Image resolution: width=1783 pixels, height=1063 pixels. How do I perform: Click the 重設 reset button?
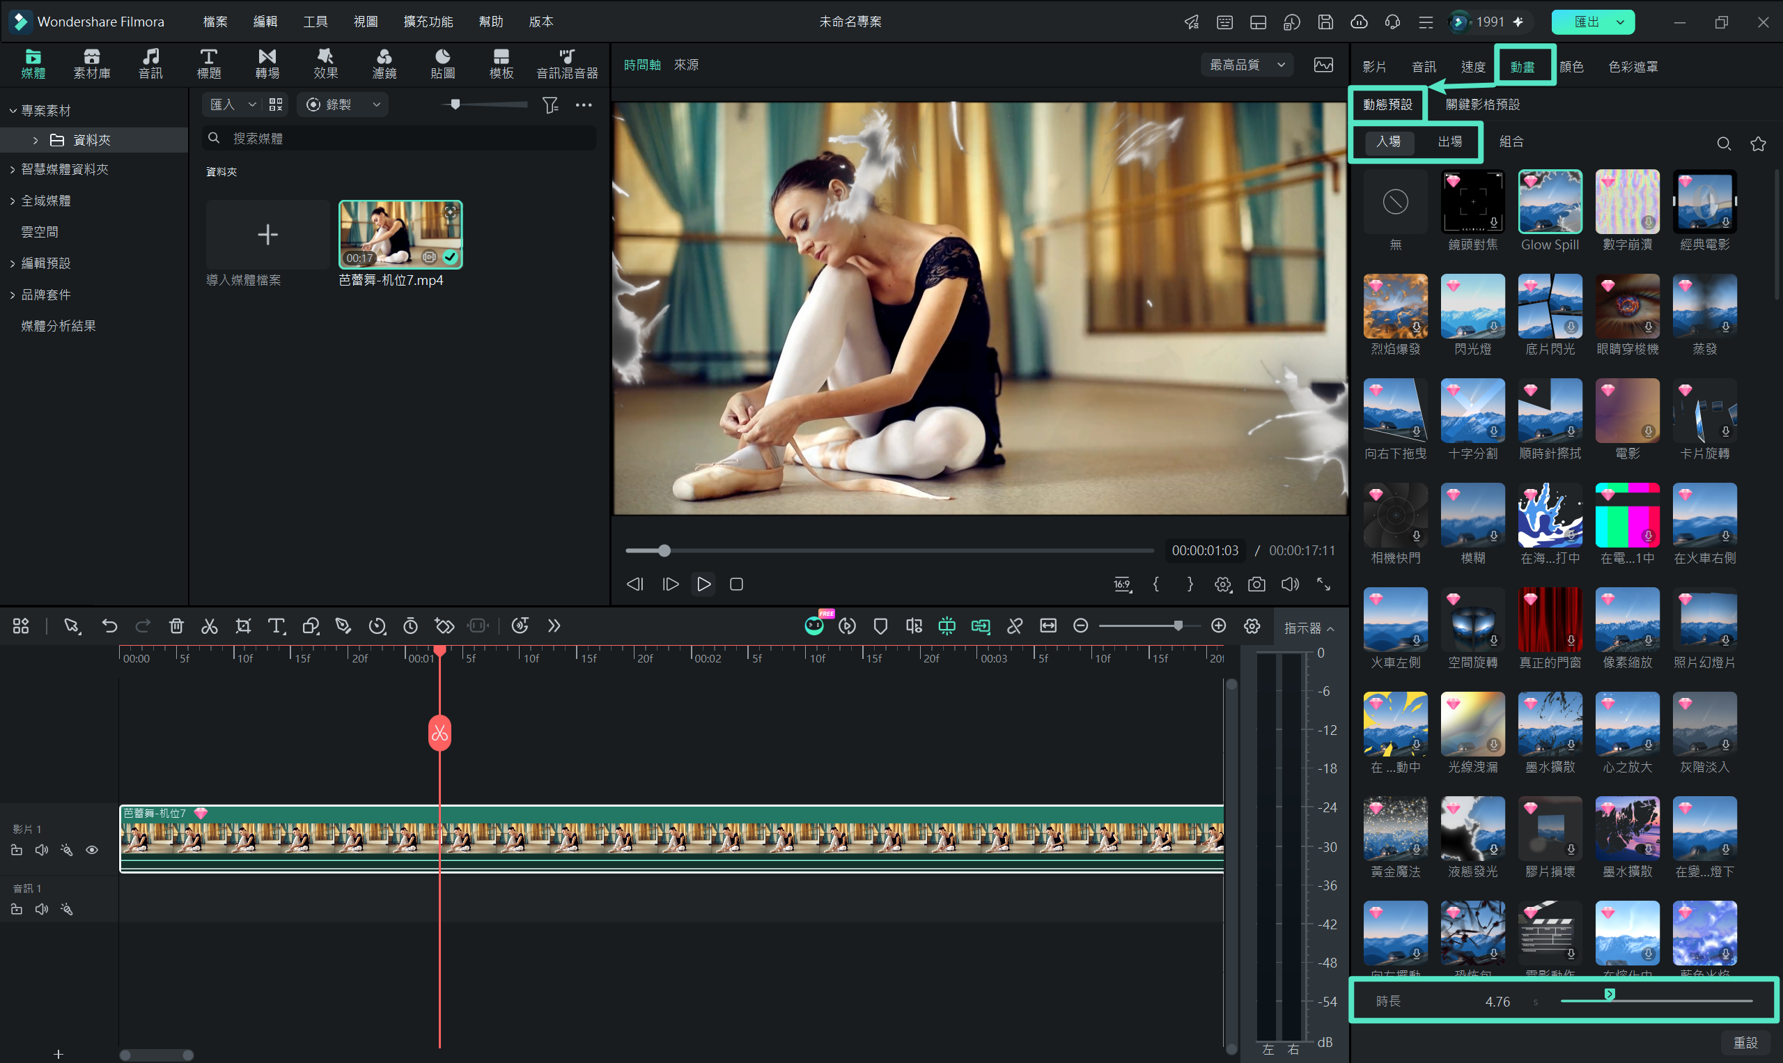[x=1746, y=1043]
